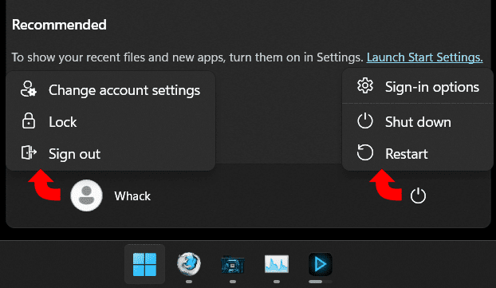Follow the Launch Start Settings link

pyautogui.click(x=424, y=57)
